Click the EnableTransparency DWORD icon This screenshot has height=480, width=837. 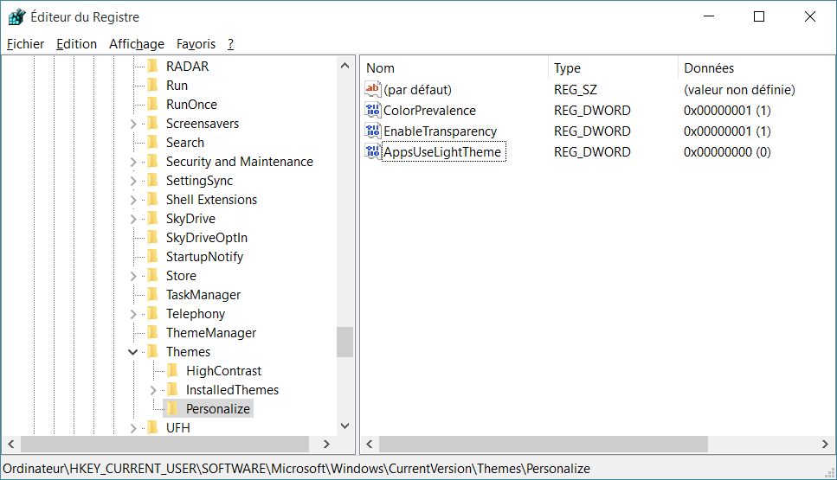[372, 131]
